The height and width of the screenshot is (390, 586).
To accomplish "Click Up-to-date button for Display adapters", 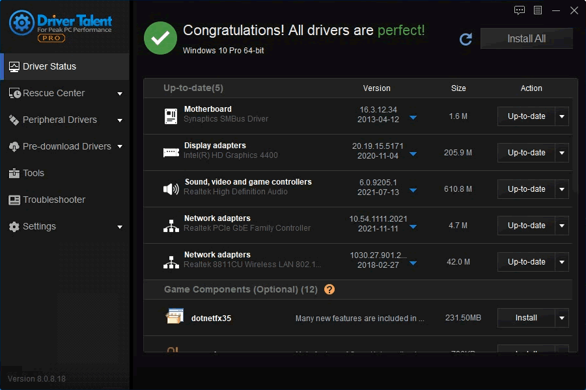I will pos(526,153).
